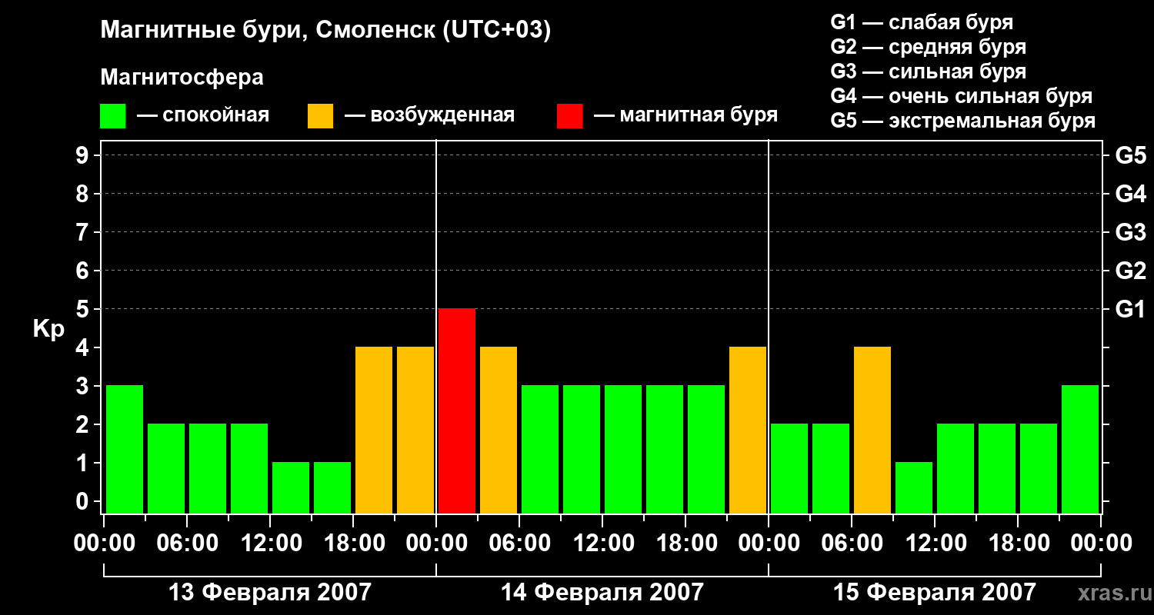Click 'G4 — очень сильная буря' description
The image size is (1154, 615).
pyautogui.click(x=962, y=96)
